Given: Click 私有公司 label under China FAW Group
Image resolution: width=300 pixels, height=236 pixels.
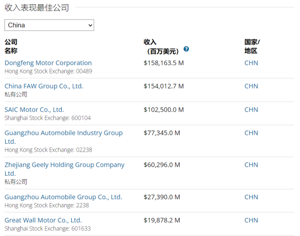Looking at the screenshot, I should 16,94.
